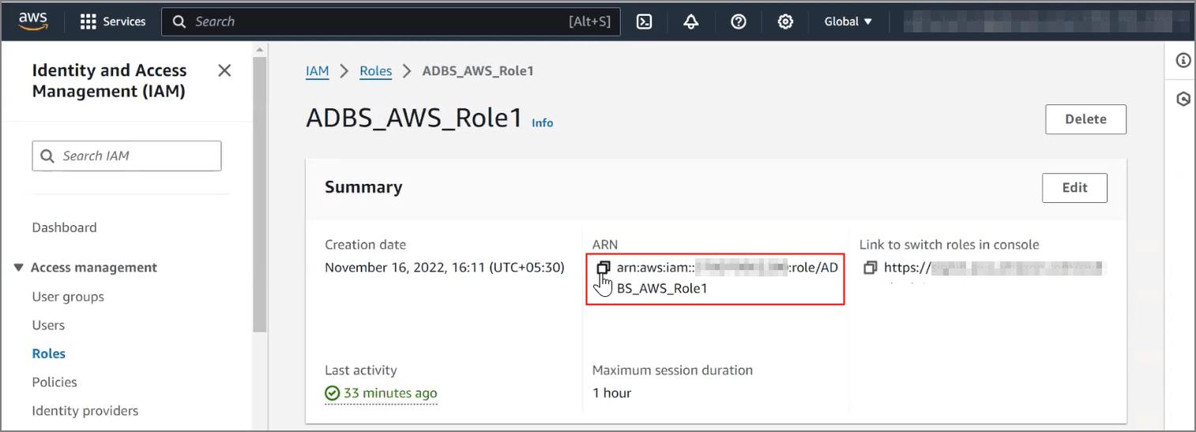The height and width of the screenshot is (432, 1196).
Task: Open Policies in the sidebar
Action: coord(55,381)
